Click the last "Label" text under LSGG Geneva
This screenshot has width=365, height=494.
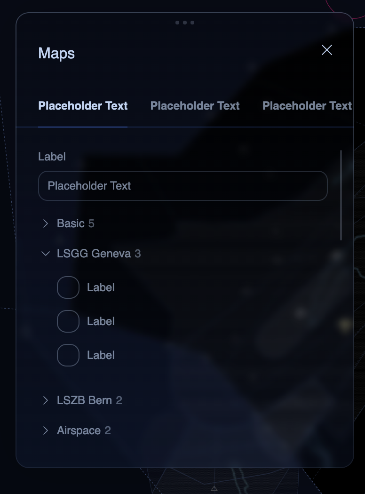pyautogui.click(x=101, y=355)
